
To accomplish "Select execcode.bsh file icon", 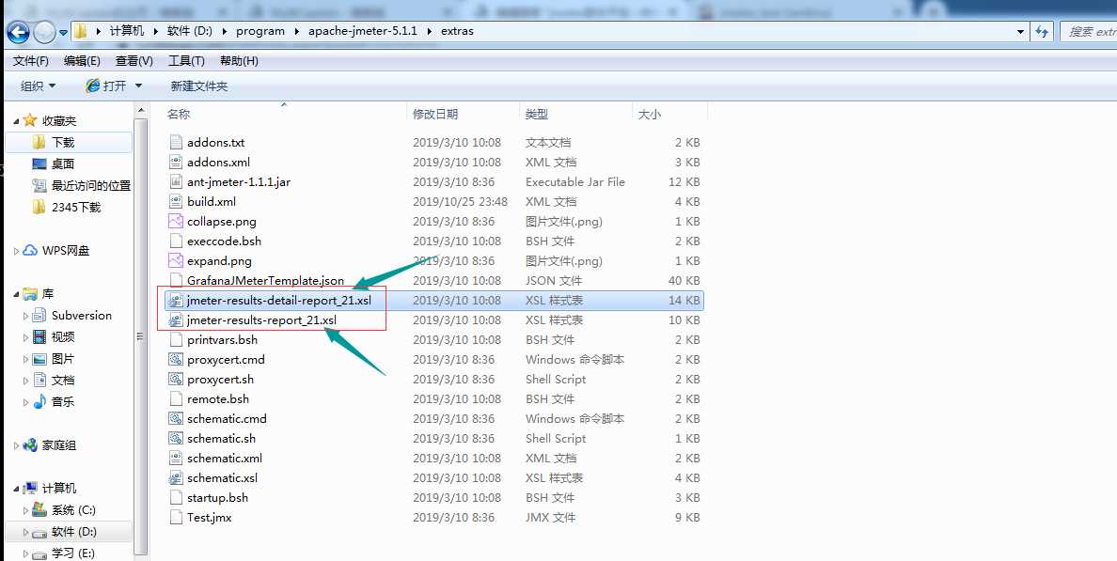I will tap(176, 242).
